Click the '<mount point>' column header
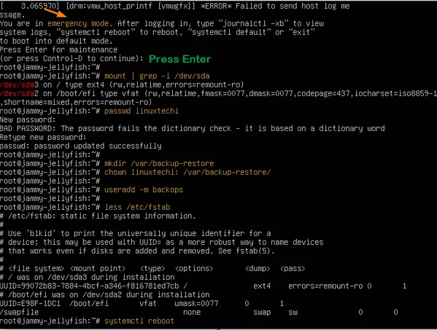The height and width of the screenshot is (330, 437). [98, 269]
